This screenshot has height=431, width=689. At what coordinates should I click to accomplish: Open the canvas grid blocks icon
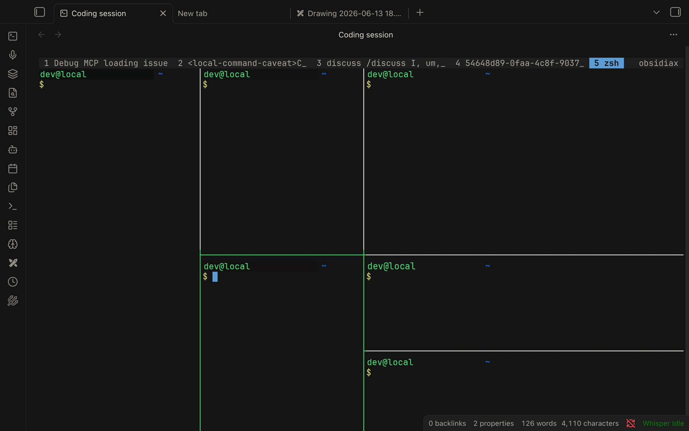point(13,130)
